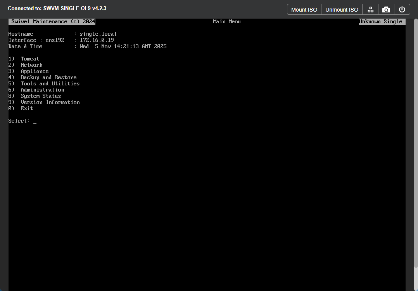The image size is (418, 291).
Task: Select the Tomcat menu option
Action: pyautogui.click(x=30, y=59)
